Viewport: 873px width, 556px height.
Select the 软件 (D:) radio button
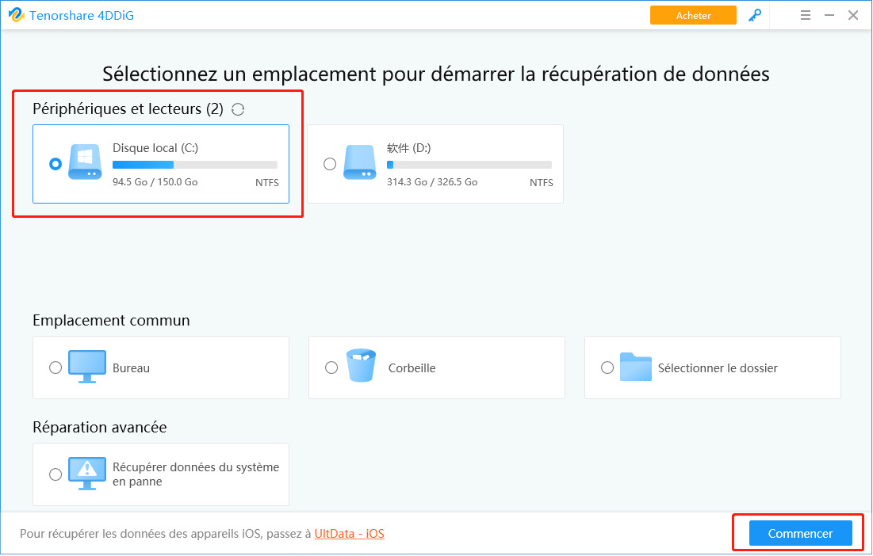(x=330, y=164)
